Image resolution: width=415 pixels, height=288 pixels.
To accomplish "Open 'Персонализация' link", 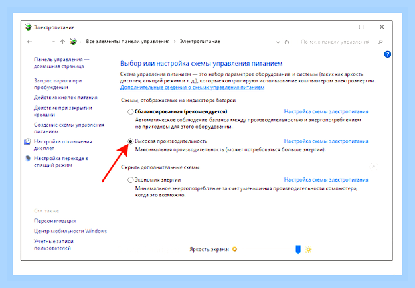I will [x=55, y=221].
